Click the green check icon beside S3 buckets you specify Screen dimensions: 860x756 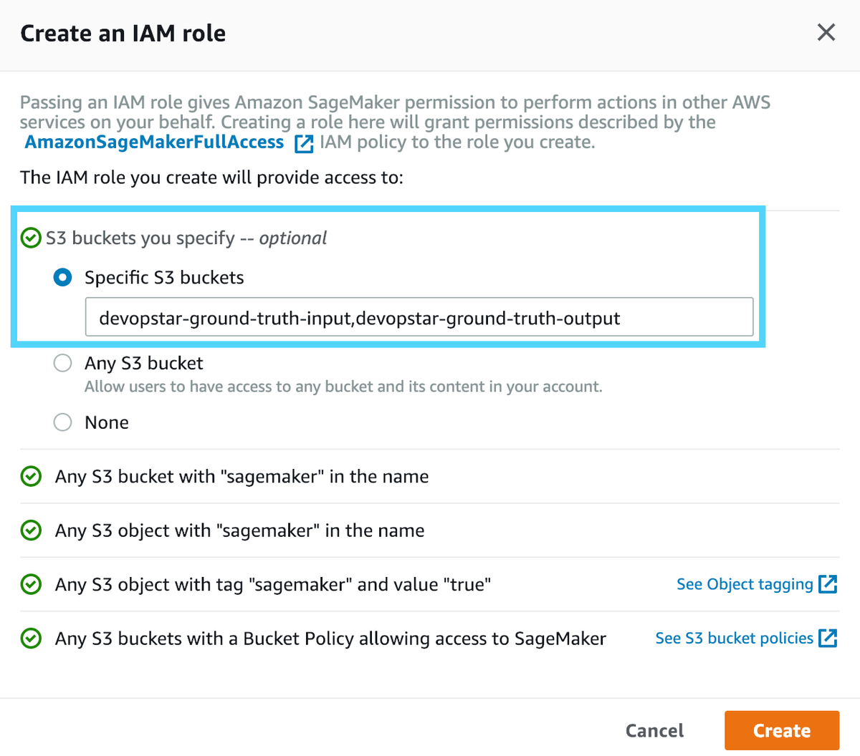(x=31, y=237)
